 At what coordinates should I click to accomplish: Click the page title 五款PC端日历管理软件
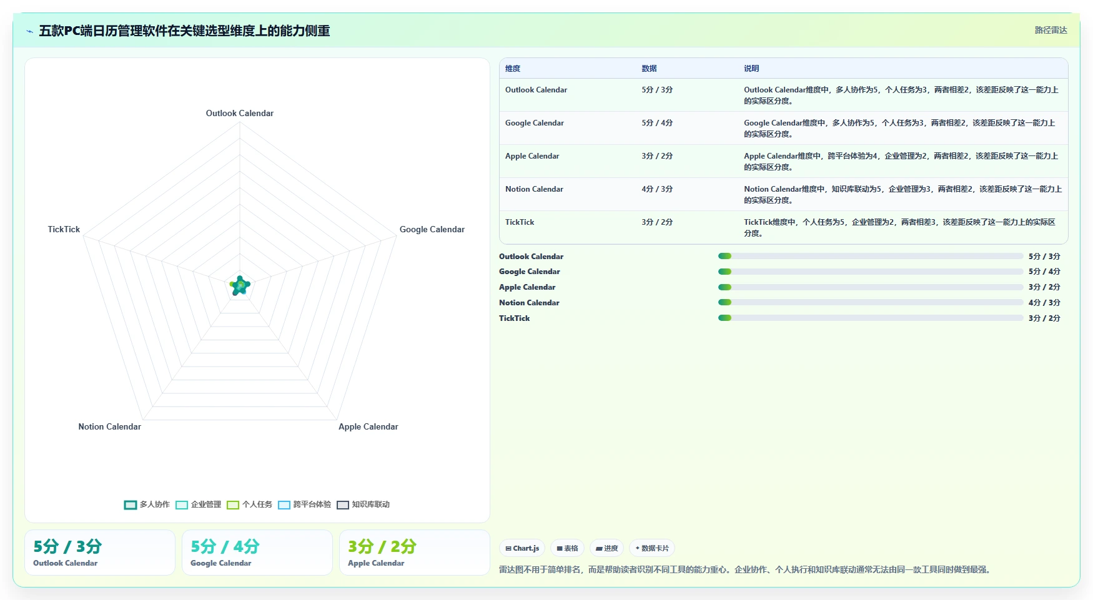click(x=184, y=31)
